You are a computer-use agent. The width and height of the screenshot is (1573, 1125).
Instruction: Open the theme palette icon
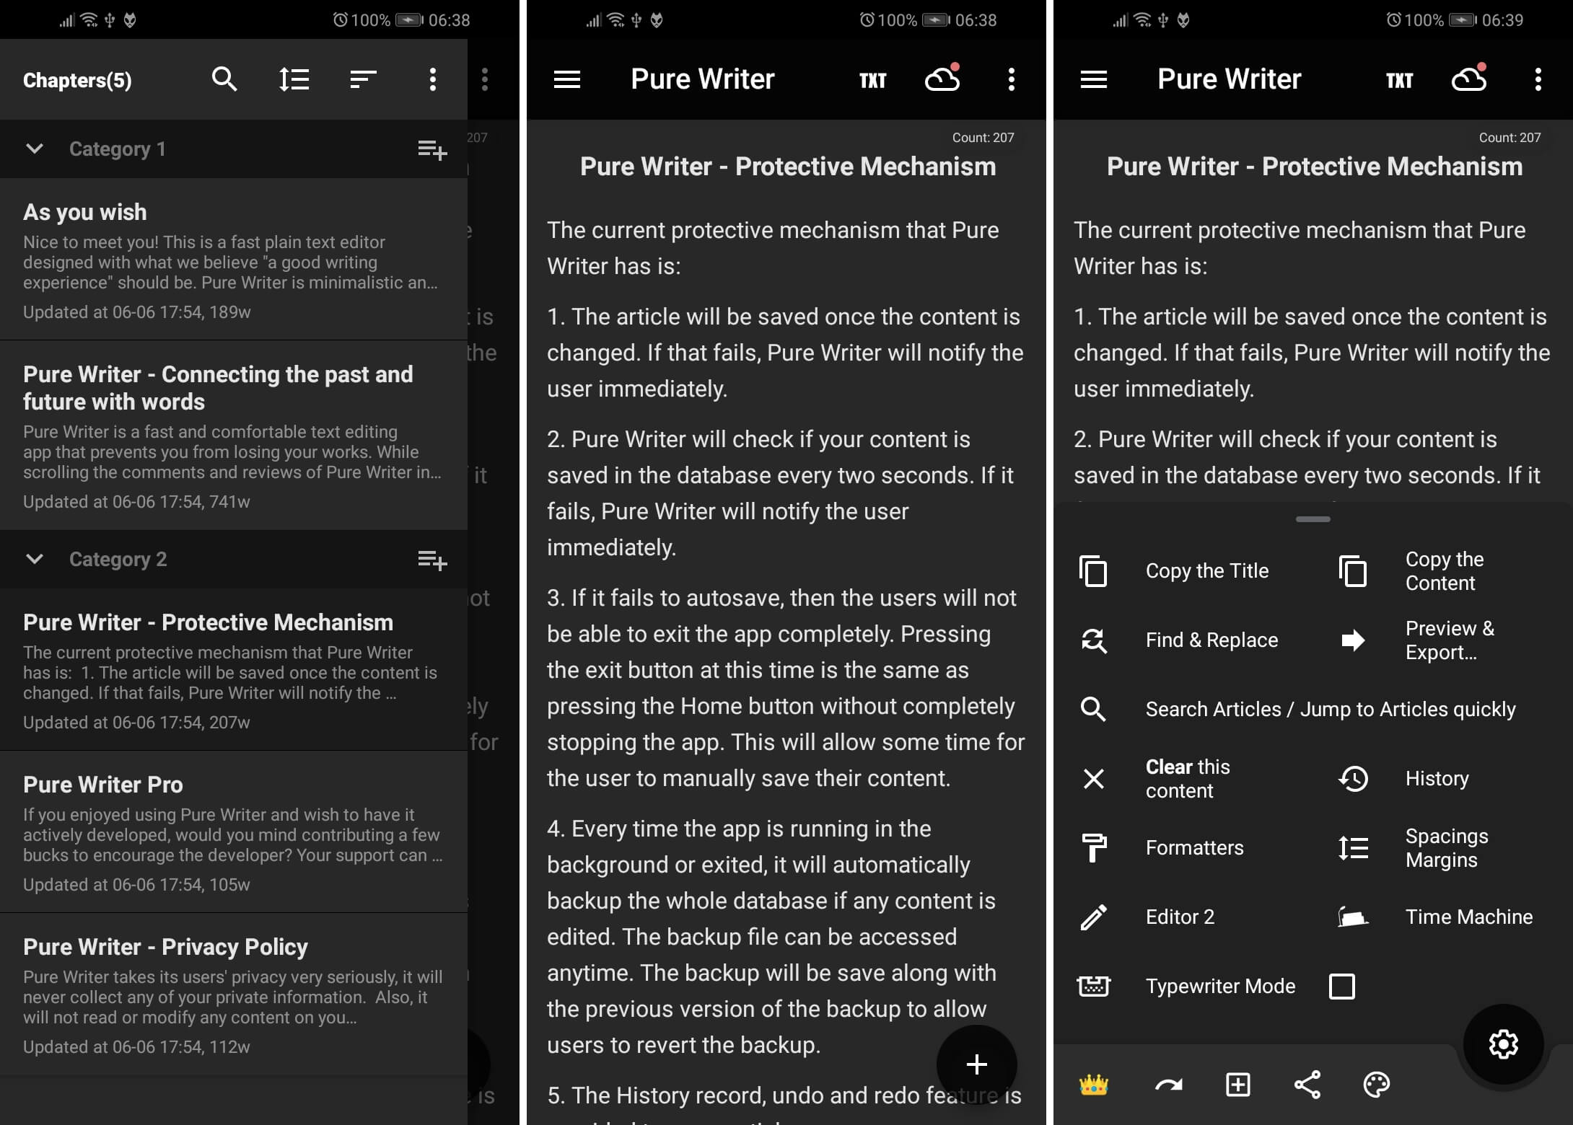1376,1084
